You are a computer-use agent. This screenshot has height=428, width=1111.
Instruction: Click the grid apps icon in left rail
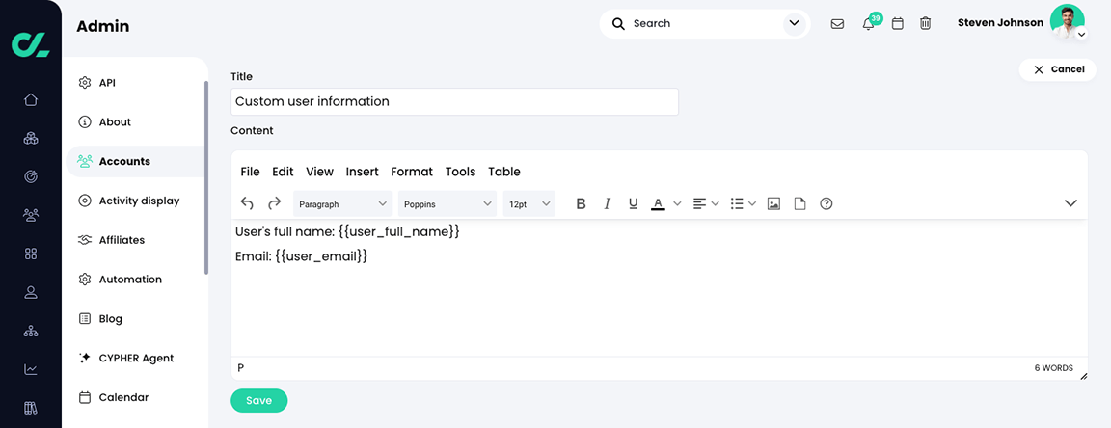[x=31, y=254]
